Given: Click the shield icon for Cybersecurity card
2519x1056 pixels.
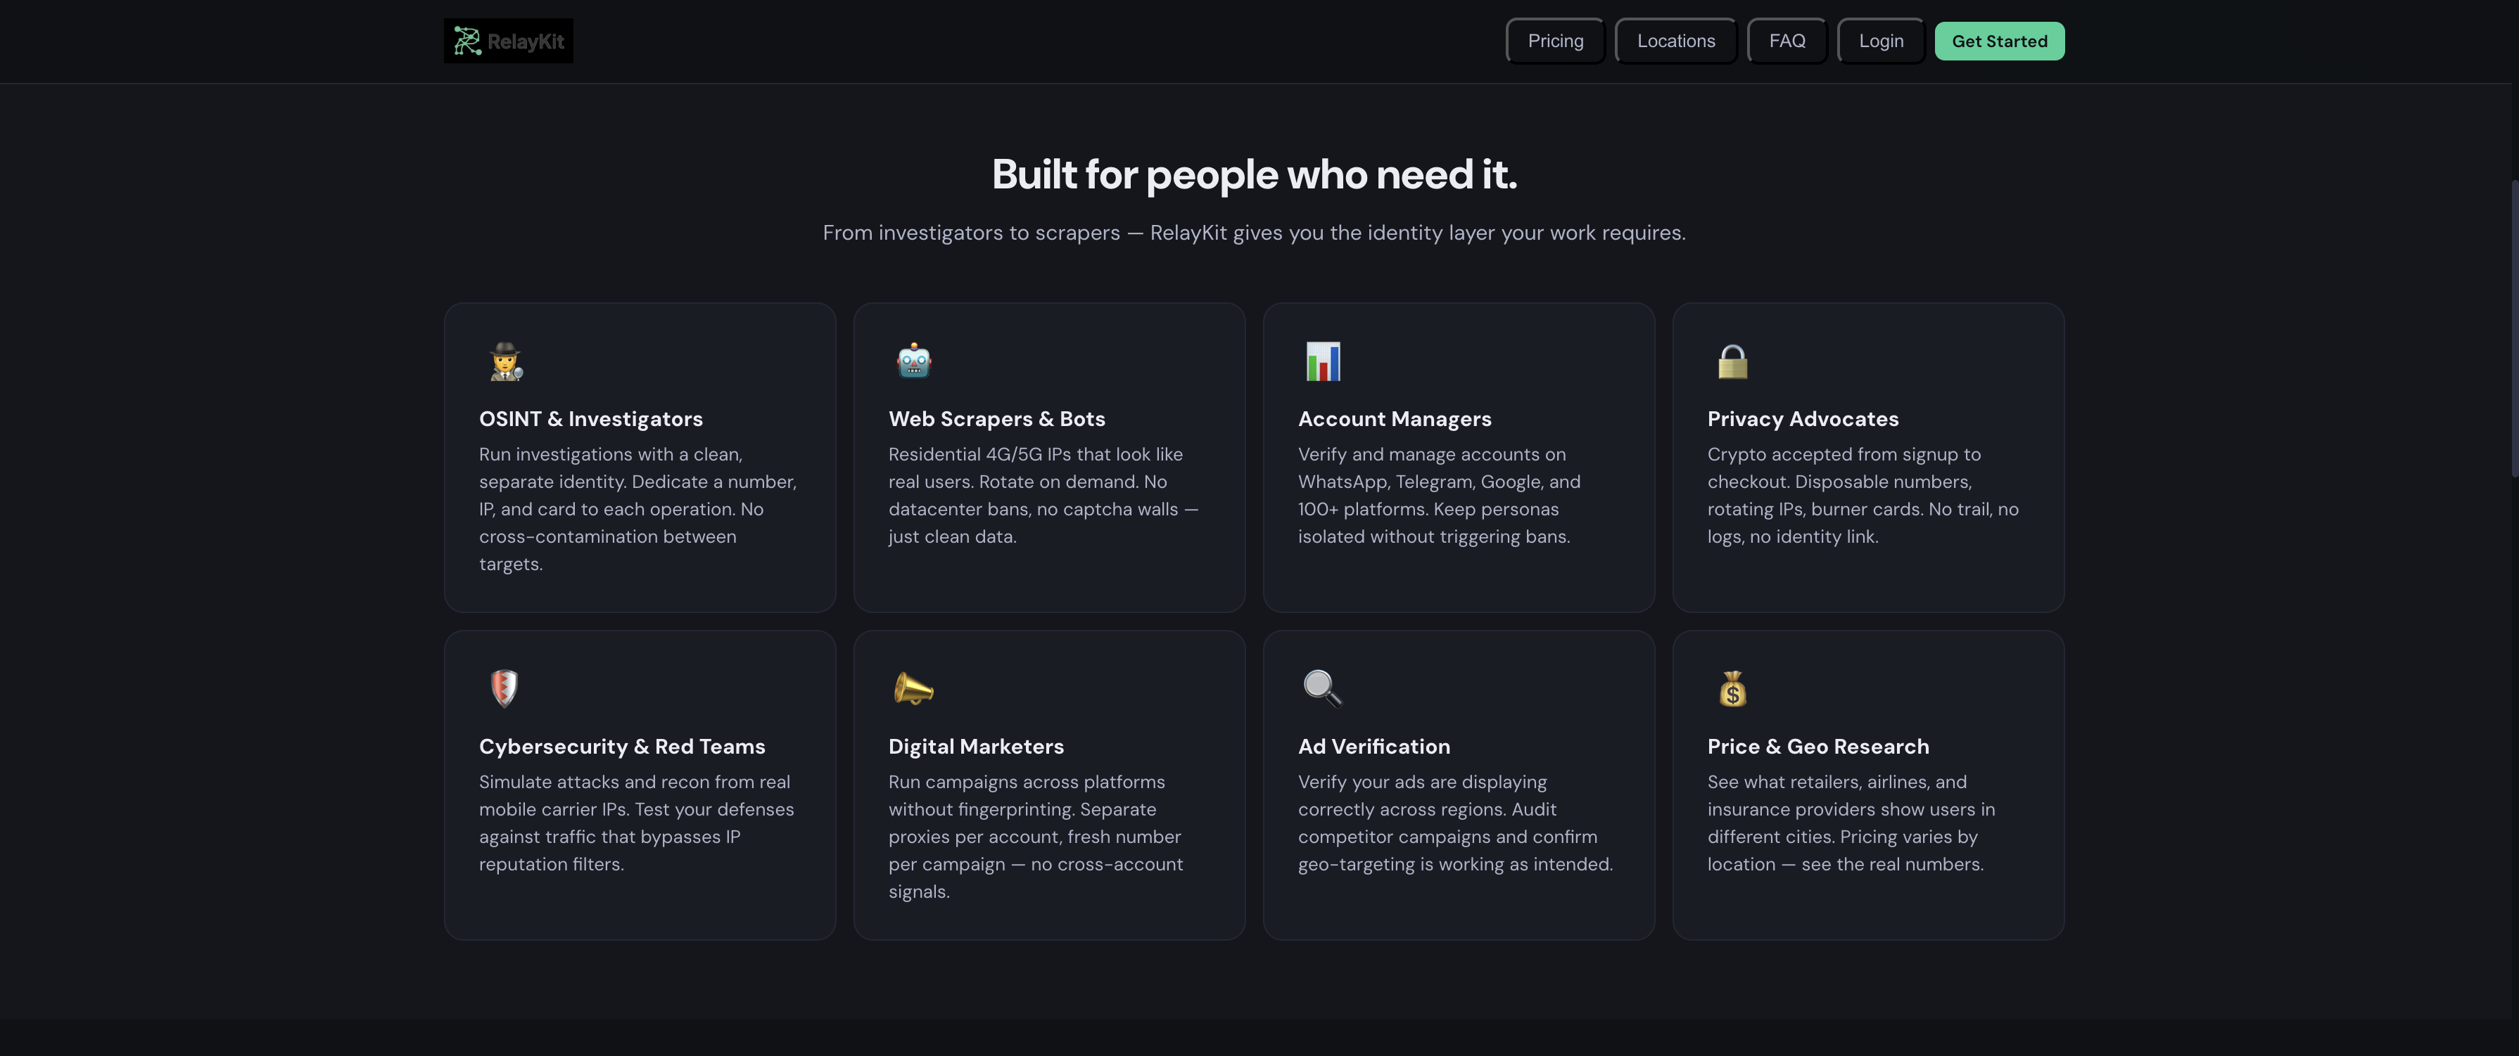Looking at the screenshot, I should pyautogui.click(x=504, y=689).
